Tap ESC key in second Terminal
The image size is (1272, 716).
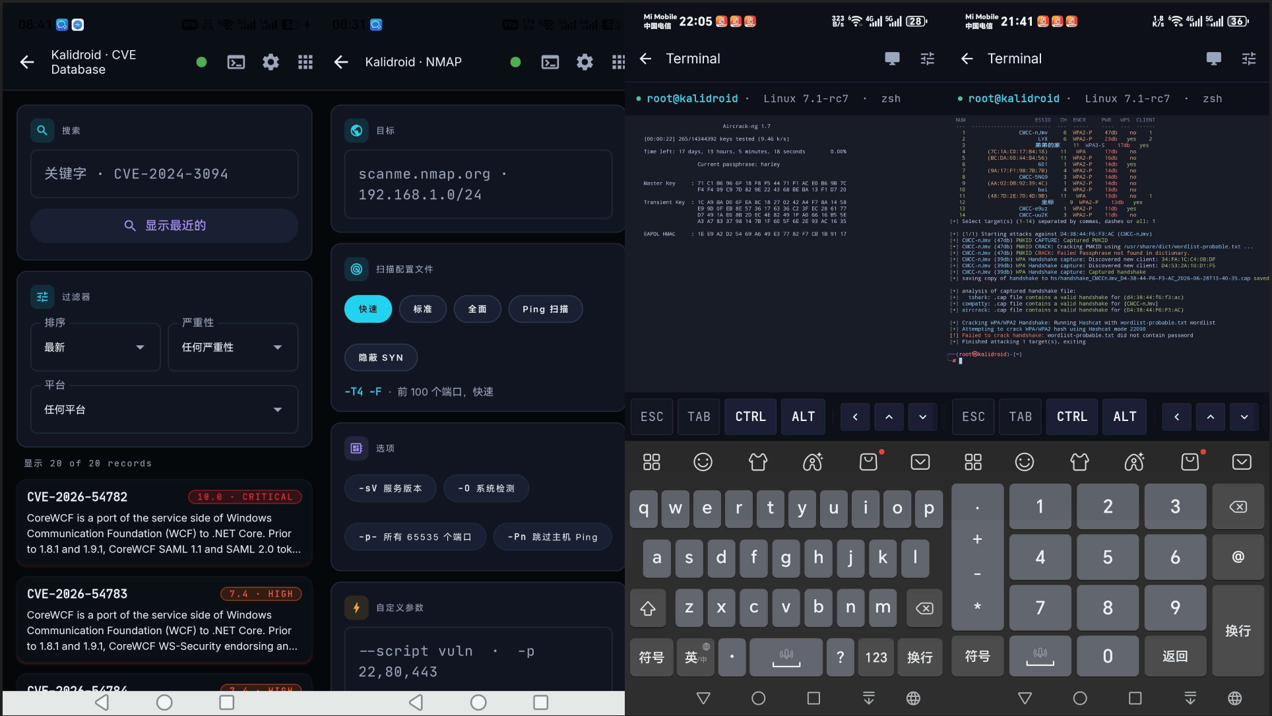973,416
